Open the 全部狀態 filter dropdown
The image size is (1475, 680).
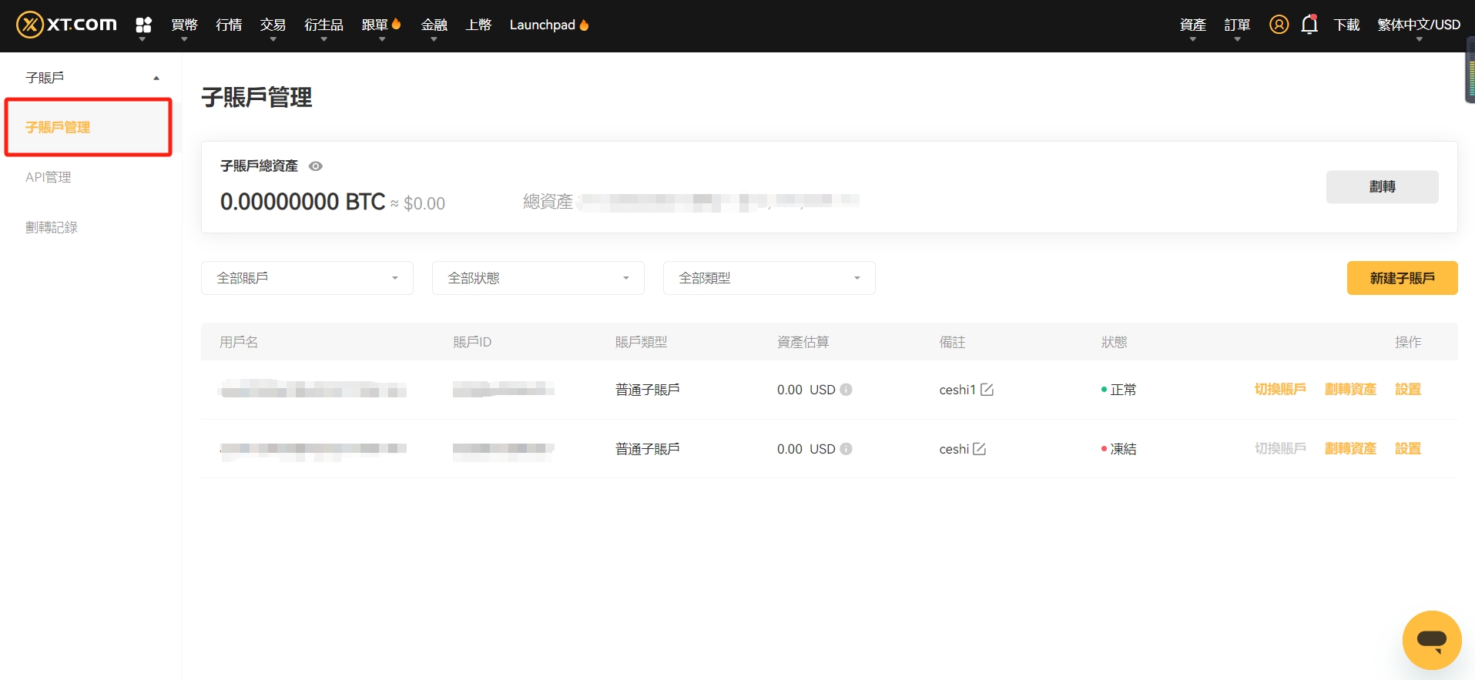[x=538, y=278]
